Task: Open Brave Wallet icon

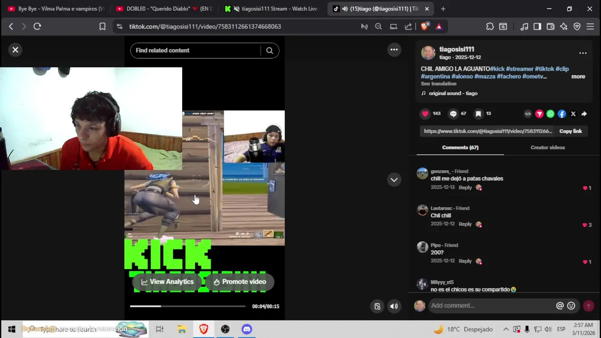Action: tap(550, 27)
